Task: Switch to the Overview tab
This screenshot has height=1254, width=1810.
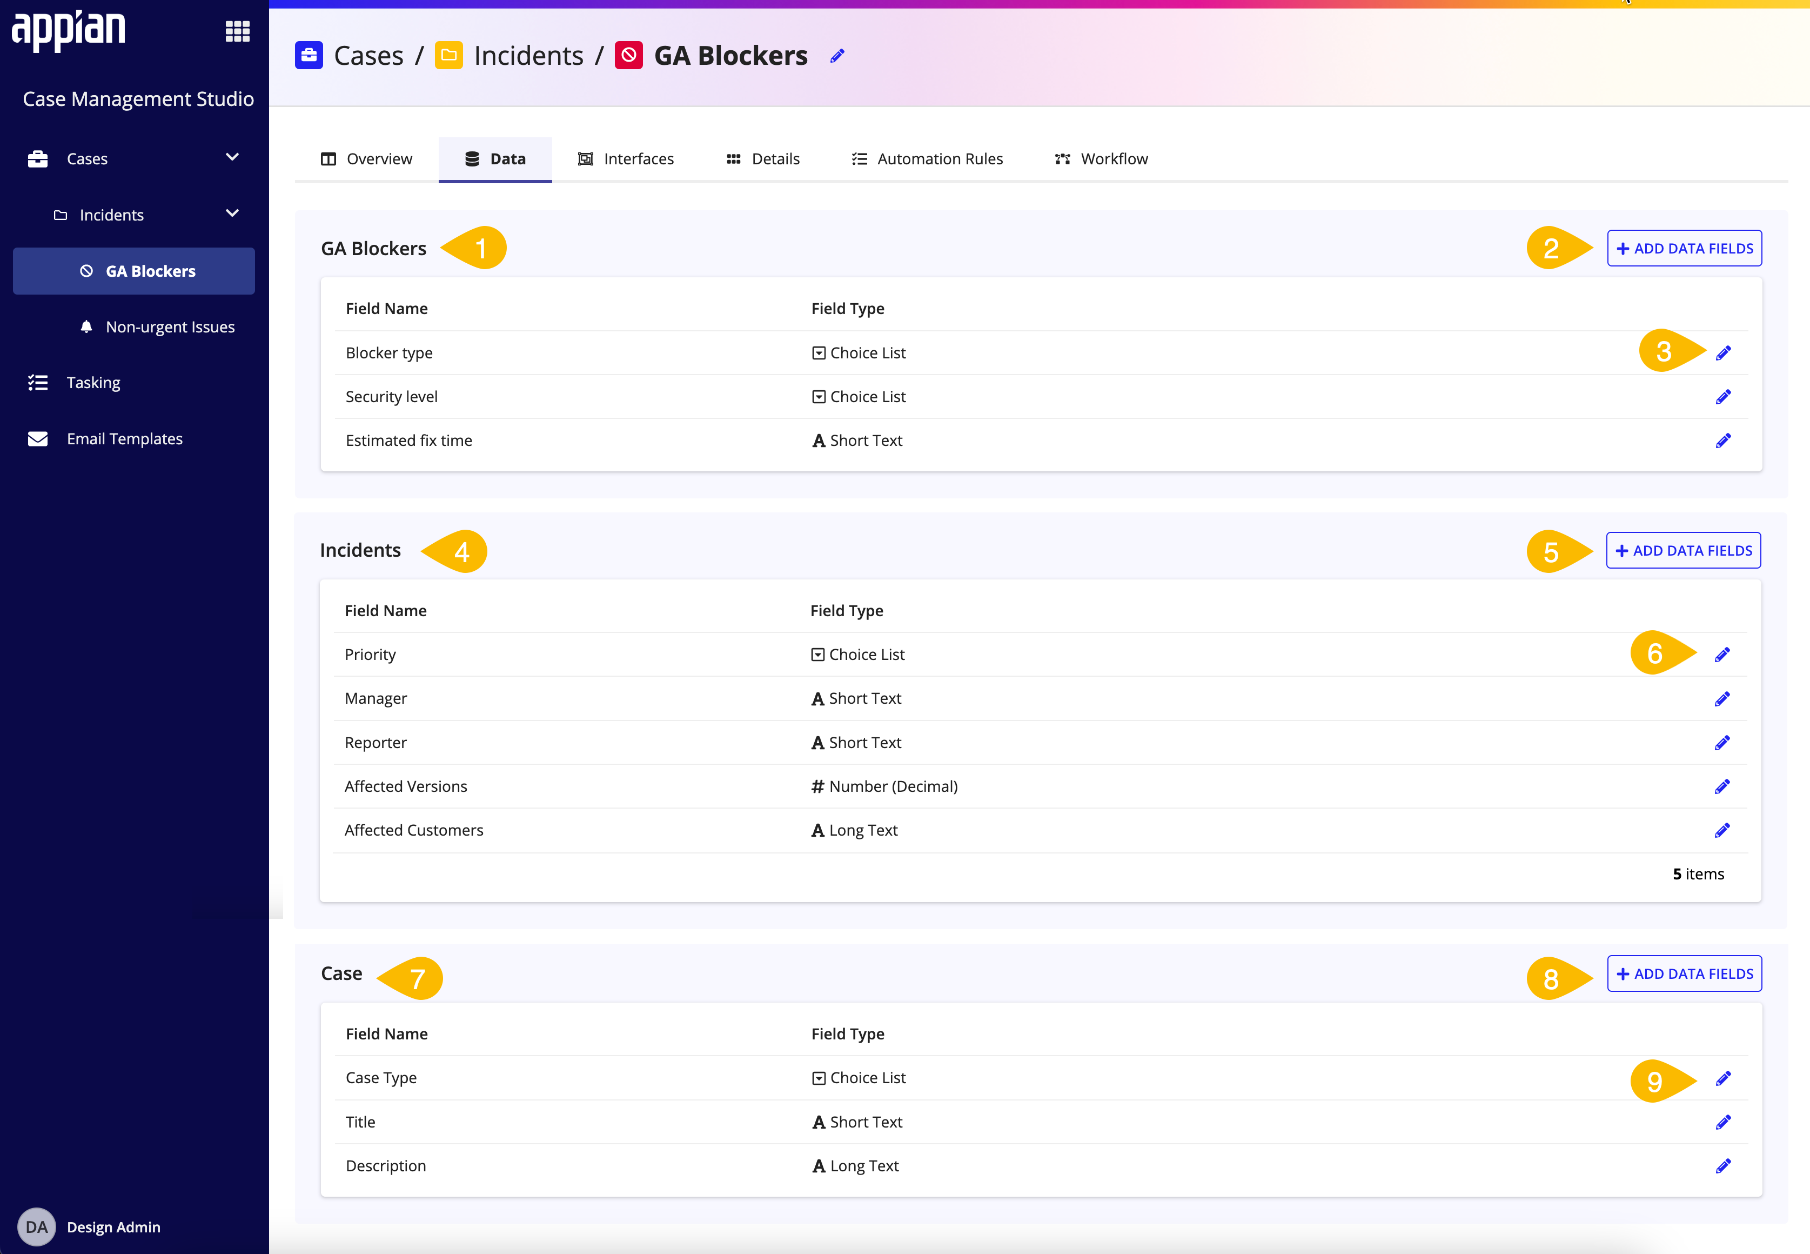Action: tap(366, 159)
